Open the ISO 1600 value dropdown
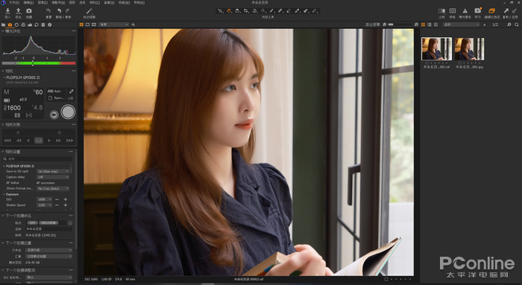Viewport: 522px width, 285px height. click(44, 199)
